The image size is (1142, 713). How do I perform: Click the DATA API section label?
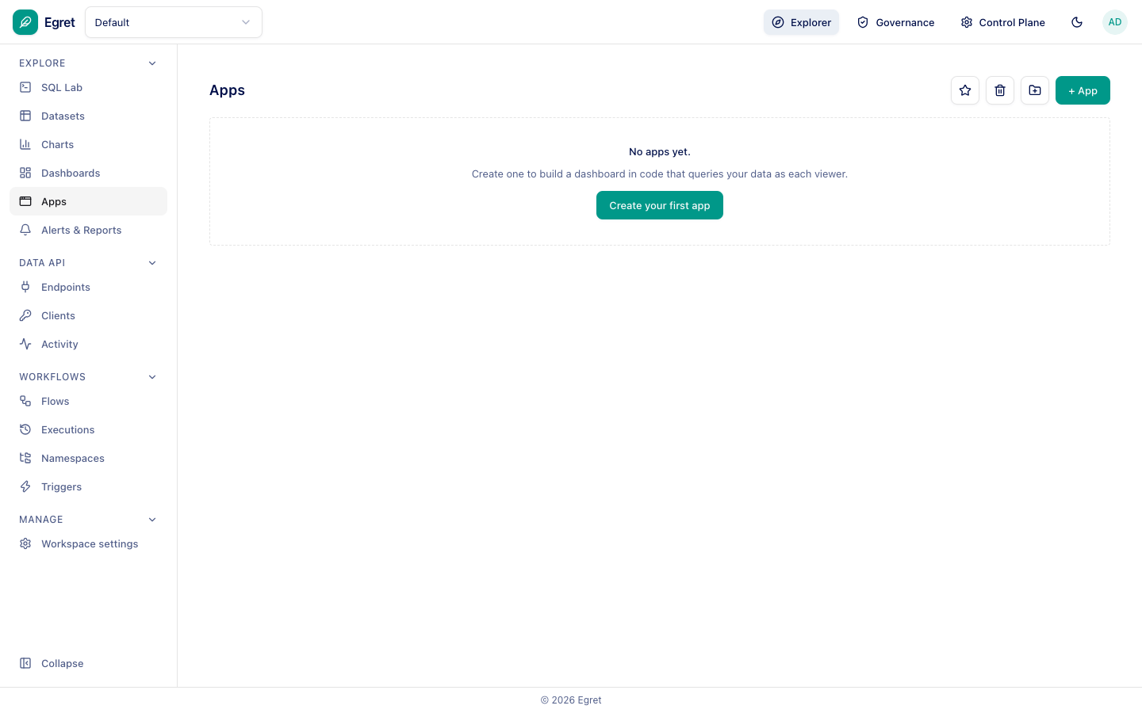click(x=42, y=263)
